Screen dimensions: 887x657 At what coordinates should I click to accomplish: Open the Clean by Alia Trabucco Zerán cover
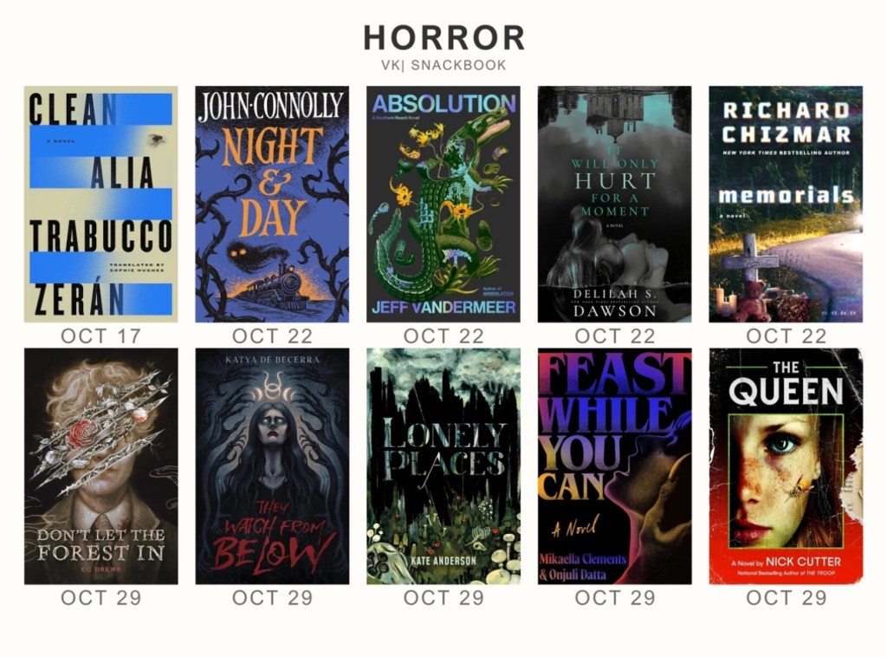100,205
